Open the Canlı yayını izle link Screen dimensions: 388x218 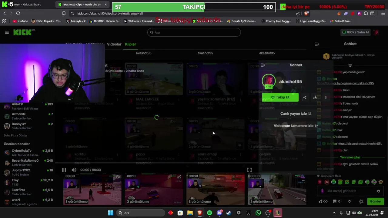[x=296, y=114]
